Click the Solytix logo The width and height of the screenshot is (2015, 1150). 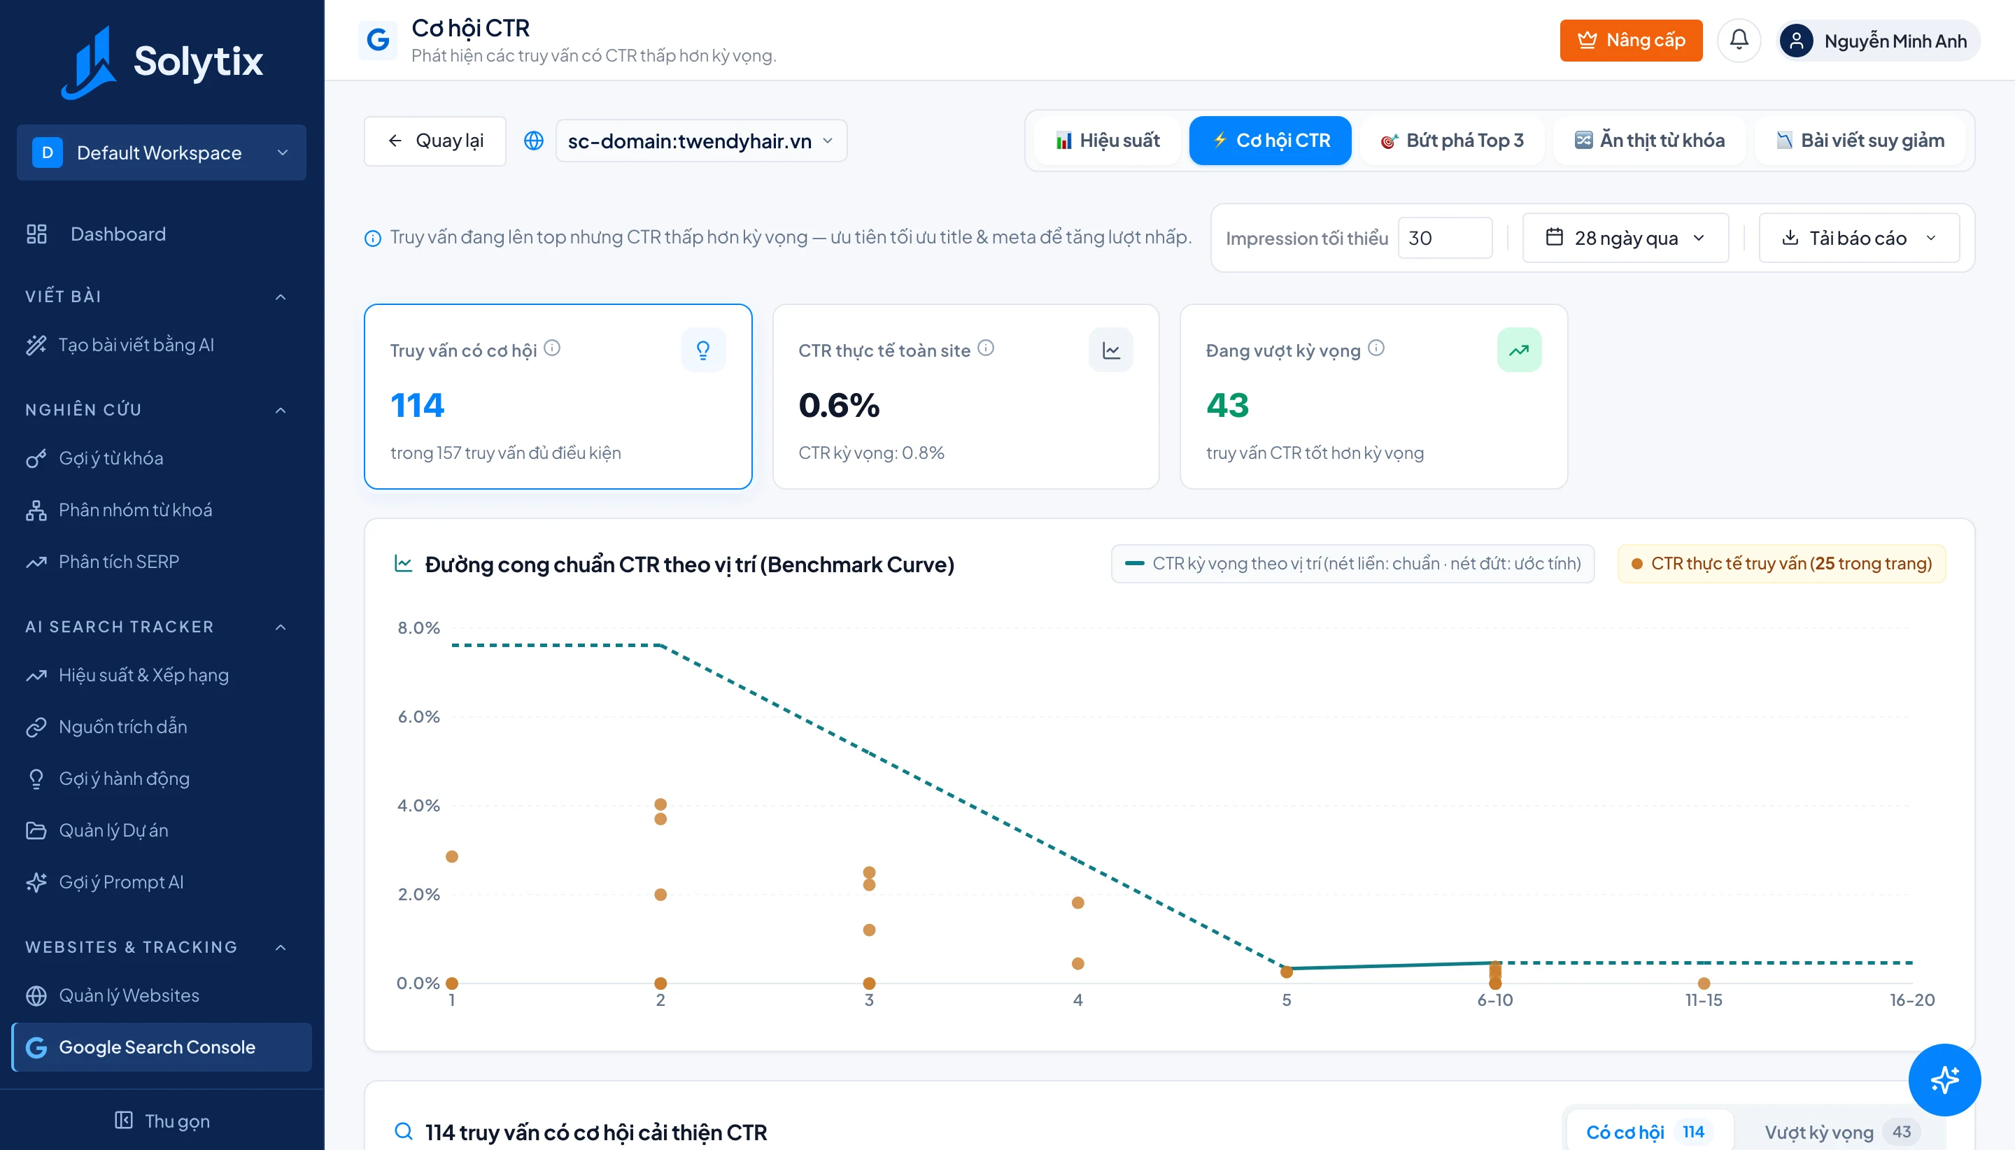(x=162, y=62)
